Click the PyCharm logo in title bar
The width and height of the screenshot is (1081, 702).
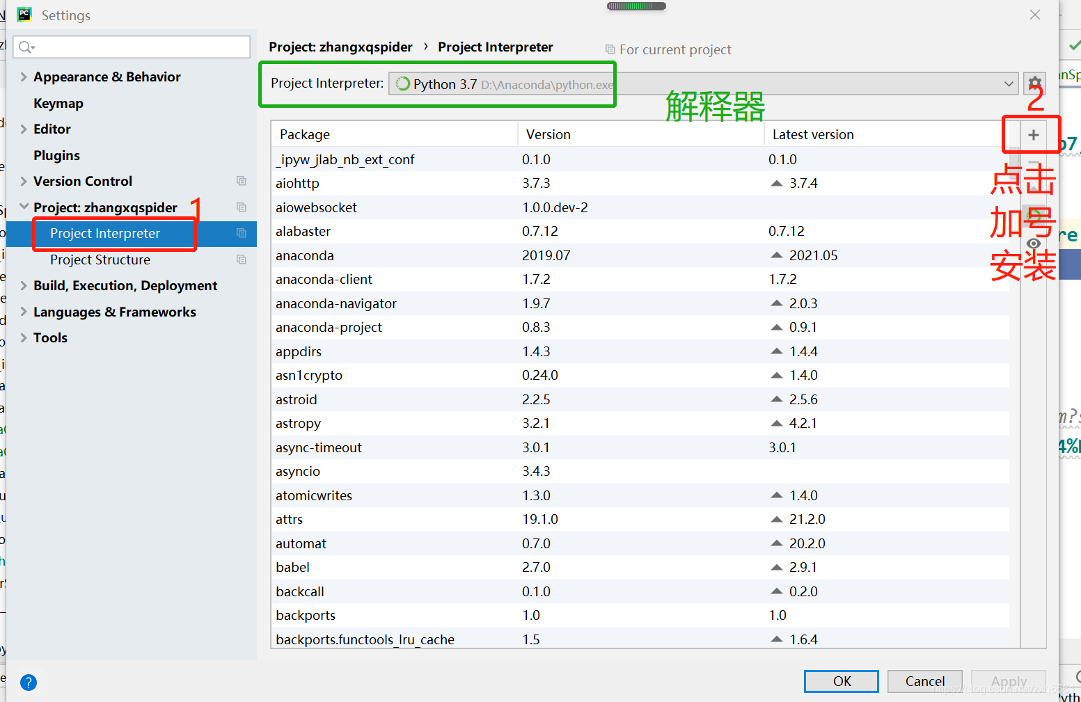coord(24,15)
